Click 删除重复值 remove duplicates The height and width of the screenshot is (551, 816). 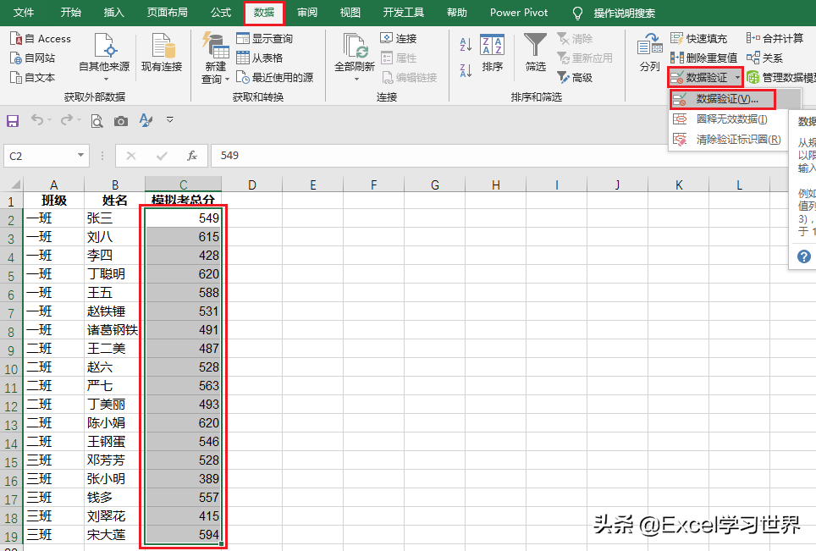[703, 58]
